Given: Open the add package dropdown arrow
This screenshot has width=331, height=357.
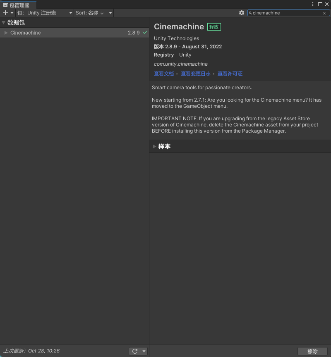Looking at the screenshot, I should click(12, 13).
